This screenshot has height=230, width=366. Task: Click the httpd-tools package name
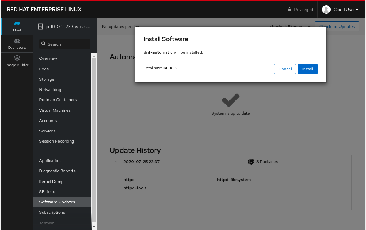point(135,188)
